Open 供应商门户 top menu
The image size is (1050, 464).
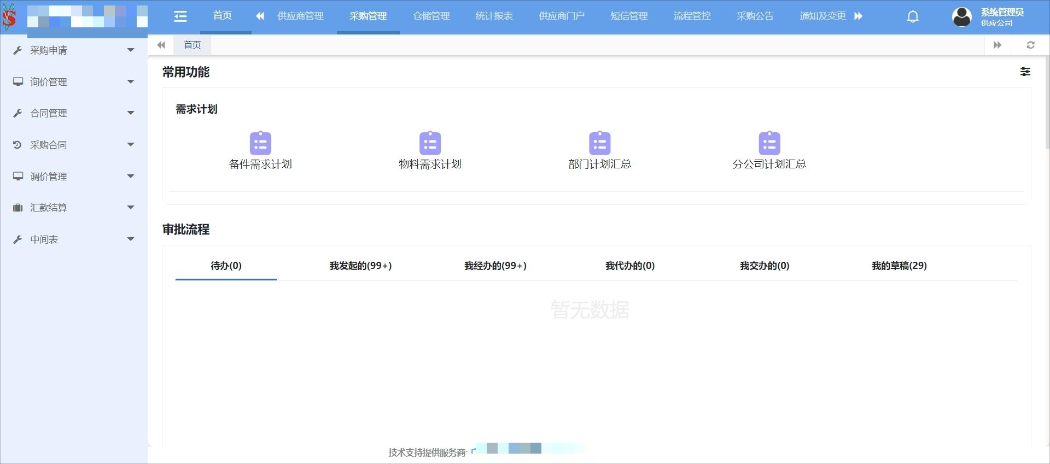(562, 16)
